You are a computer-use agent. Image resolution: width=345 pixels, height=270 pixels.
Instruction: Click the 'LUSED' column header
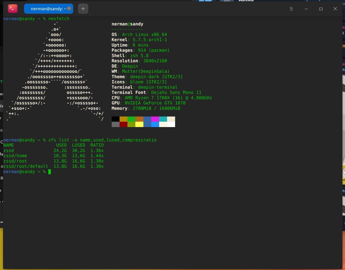pos(79,145)
